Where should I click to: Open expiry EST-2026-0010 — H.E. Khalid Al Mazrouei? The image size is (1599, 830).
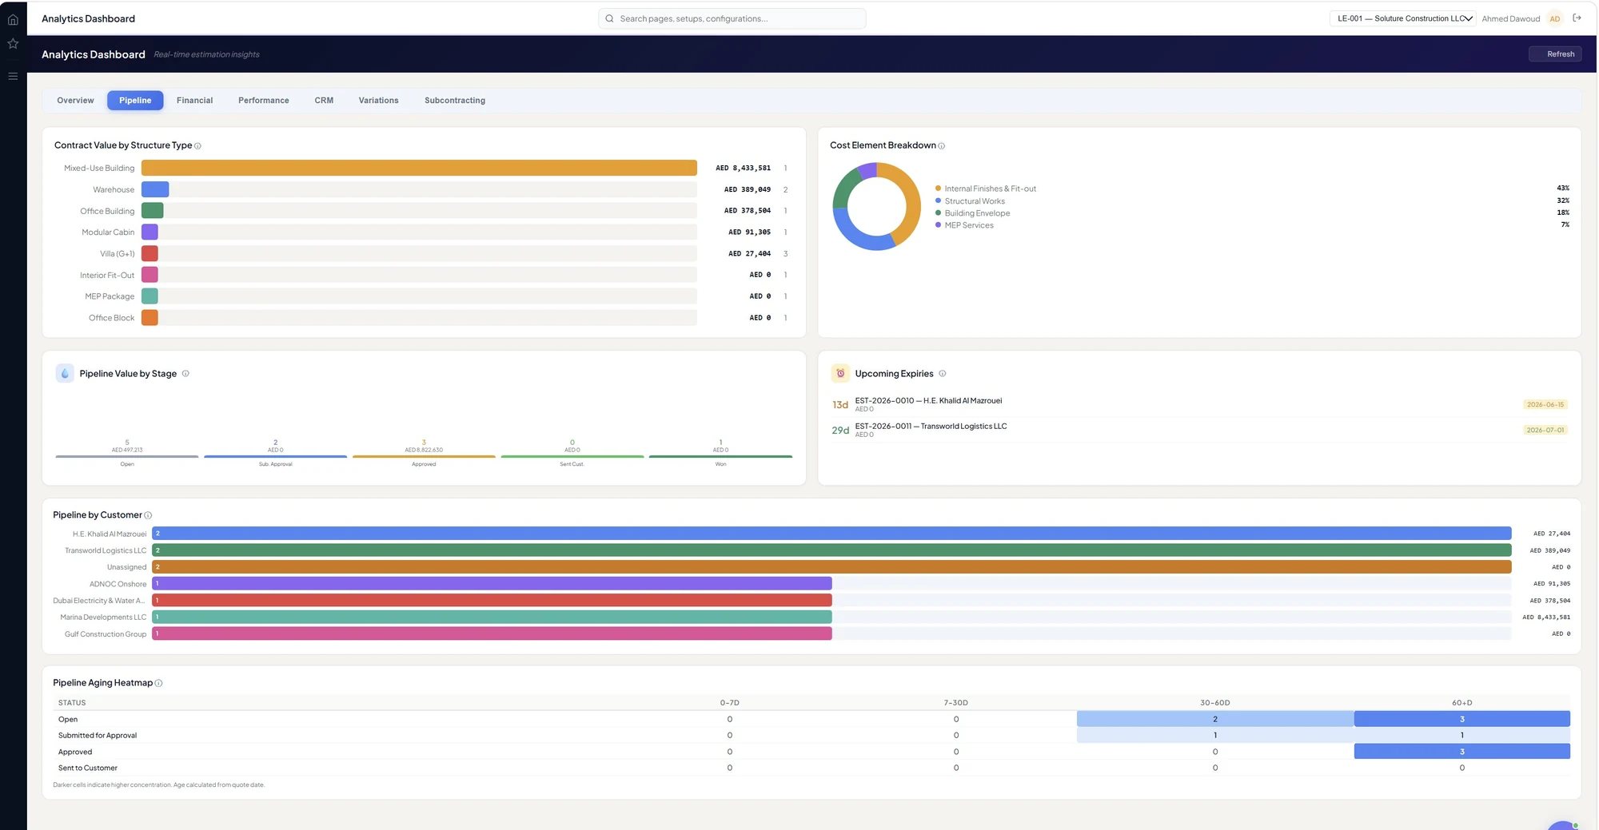coord(1199,404)
